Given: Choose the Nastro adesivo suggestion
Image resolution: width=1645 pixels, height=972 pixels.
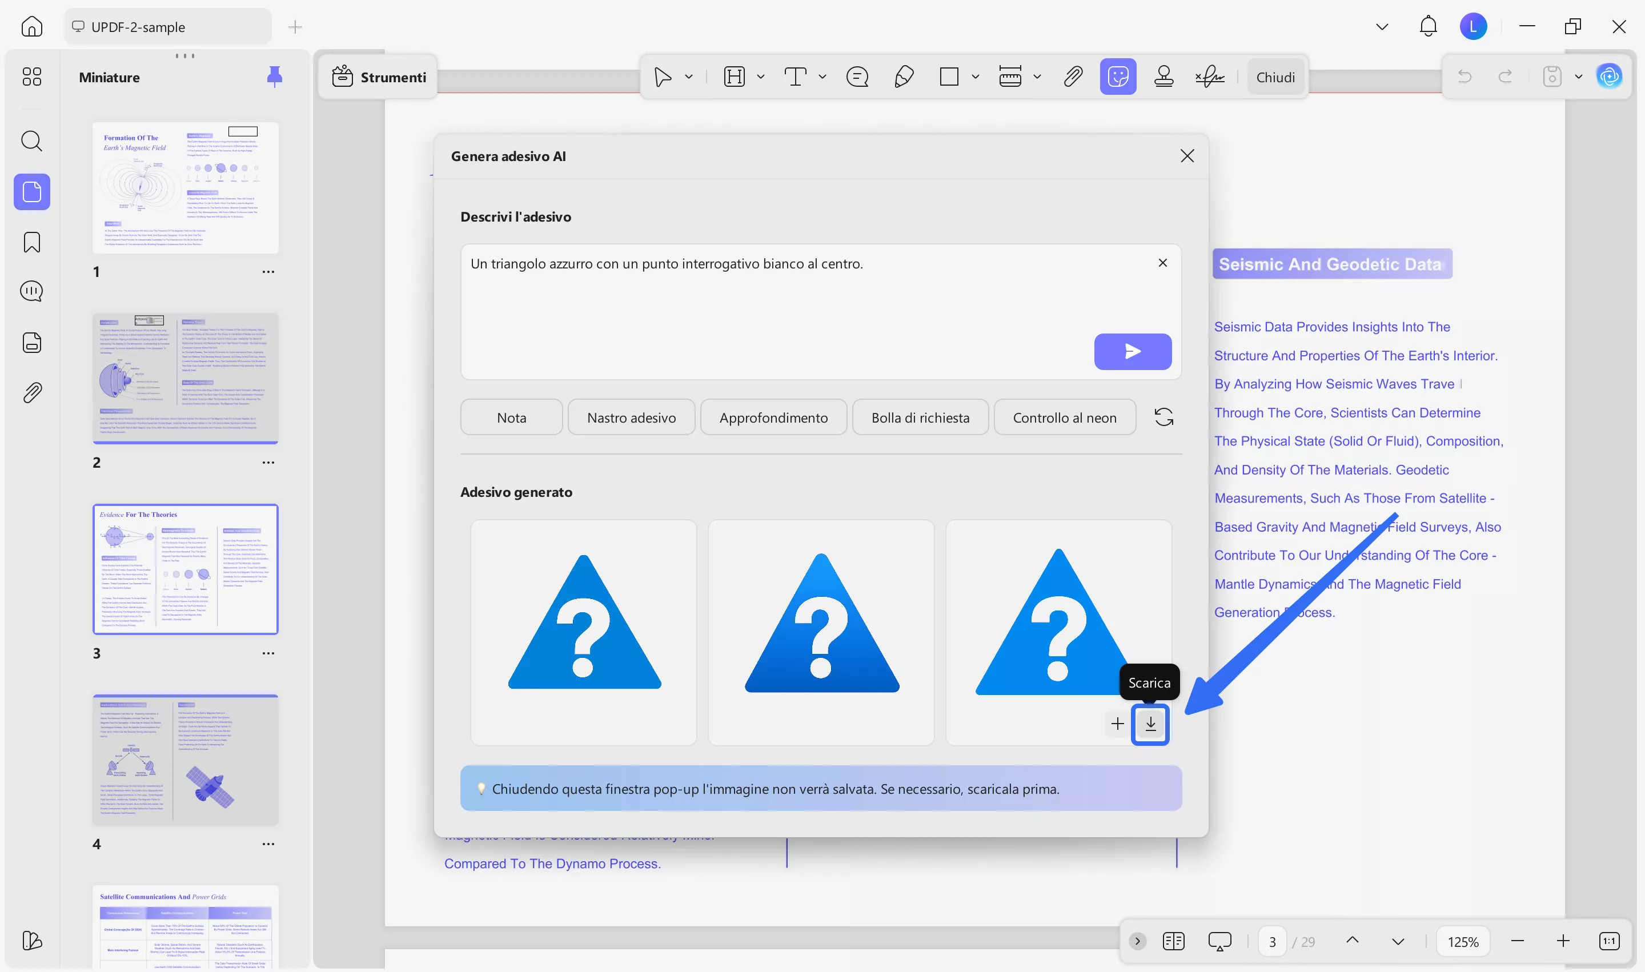Looking at the screenshot, I should (631, 417).
